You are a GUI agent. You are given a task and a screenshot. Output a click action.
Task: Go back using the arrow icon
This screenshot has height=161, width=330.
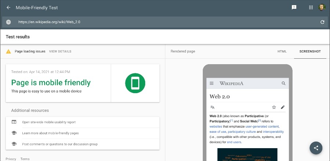pyautogui.click(x=8, y=8)
